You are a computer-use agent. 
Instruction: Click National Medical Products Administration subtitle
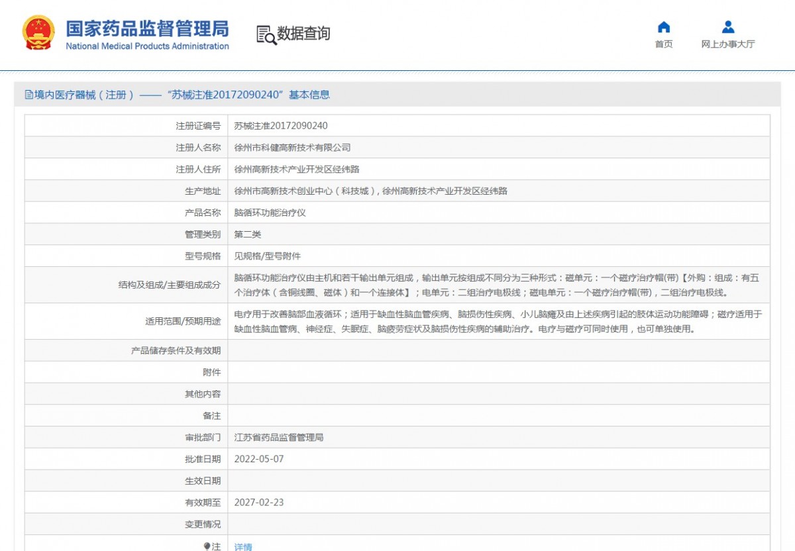[147, 46]
